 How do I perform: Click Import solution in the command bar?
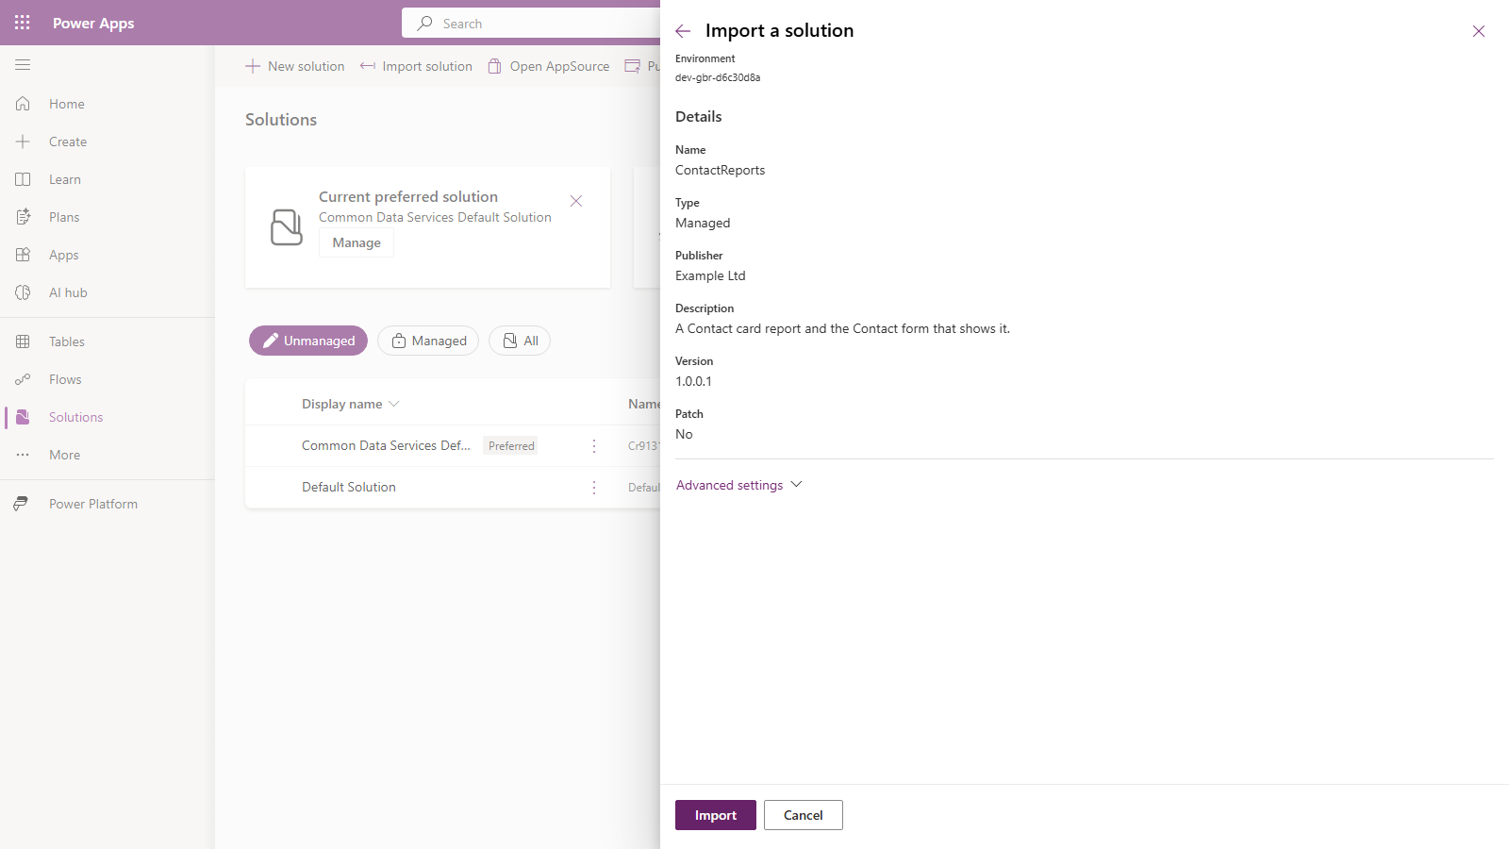point(416,66)
